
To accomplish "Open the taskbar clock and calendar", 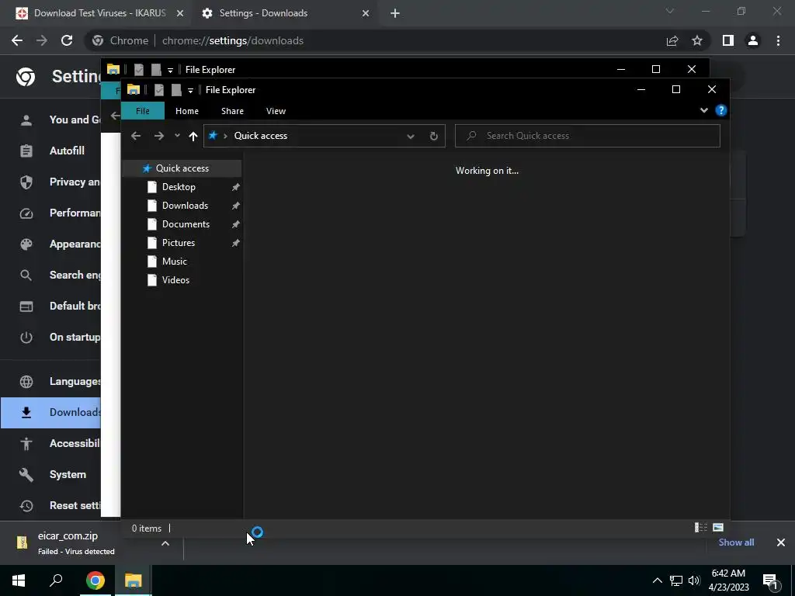I will pyautogui.click(x=728, y=580).
